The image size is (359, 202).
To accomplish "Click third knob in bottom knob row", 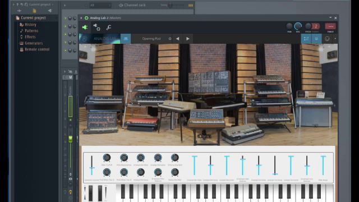I will (141, 172).
